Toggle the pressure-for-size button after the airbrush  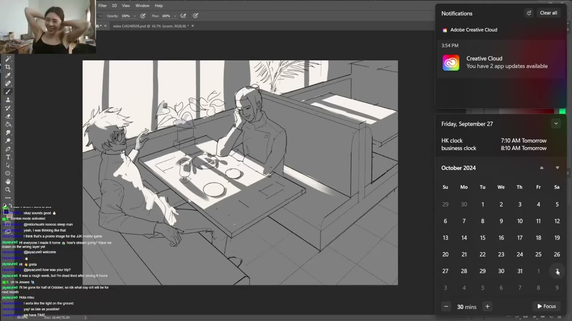point(195,16)
